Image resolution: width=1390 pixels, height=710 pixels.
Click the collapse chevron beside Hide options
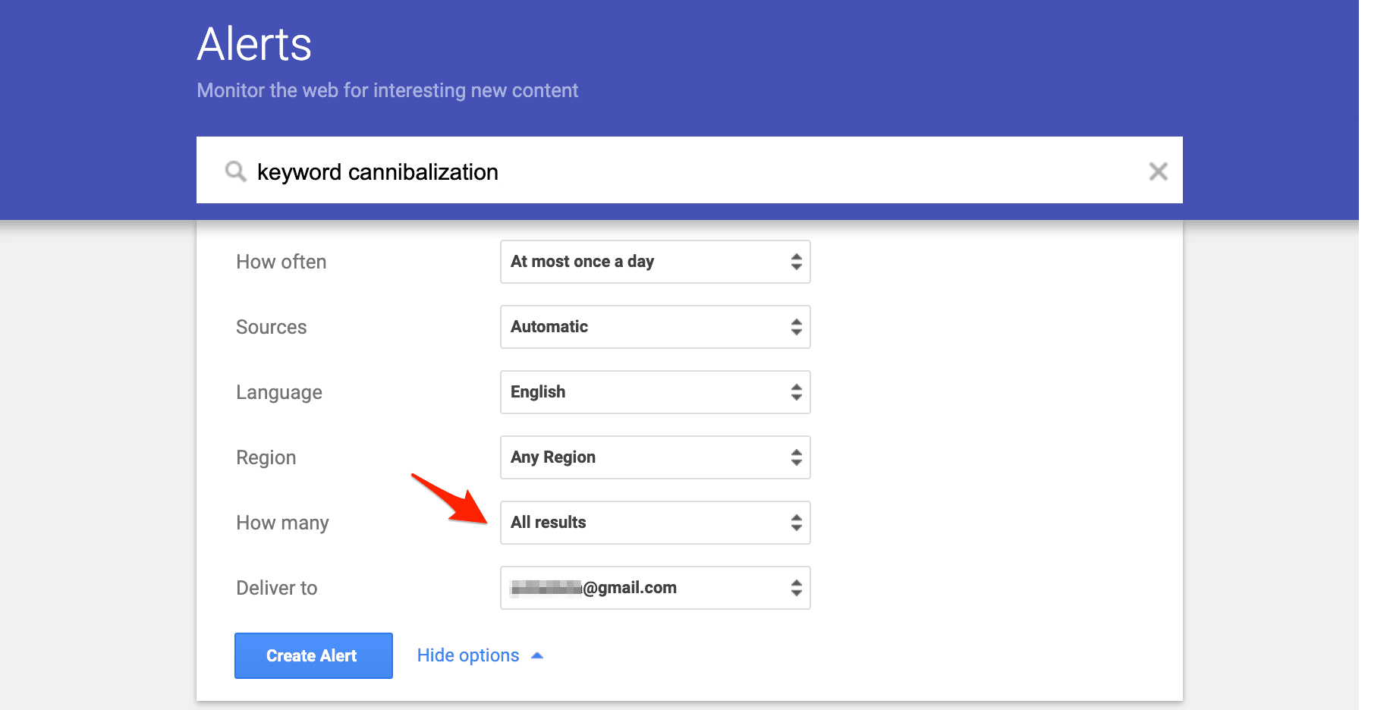click(538, 654)
